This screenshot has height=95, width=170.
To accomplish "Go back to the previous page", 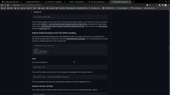I will coord(2,5).
